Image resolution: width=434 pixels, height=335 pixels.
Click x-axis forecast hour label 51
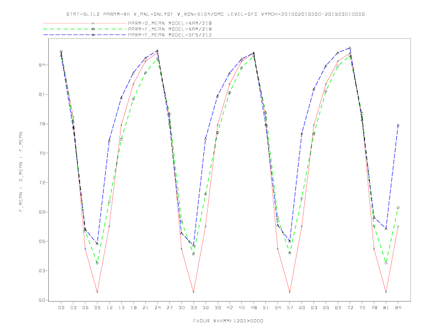coord(266,308)
